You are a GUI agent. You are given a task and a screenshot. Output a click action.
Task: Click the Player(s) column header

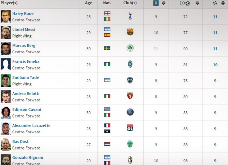tap(9, 3)
